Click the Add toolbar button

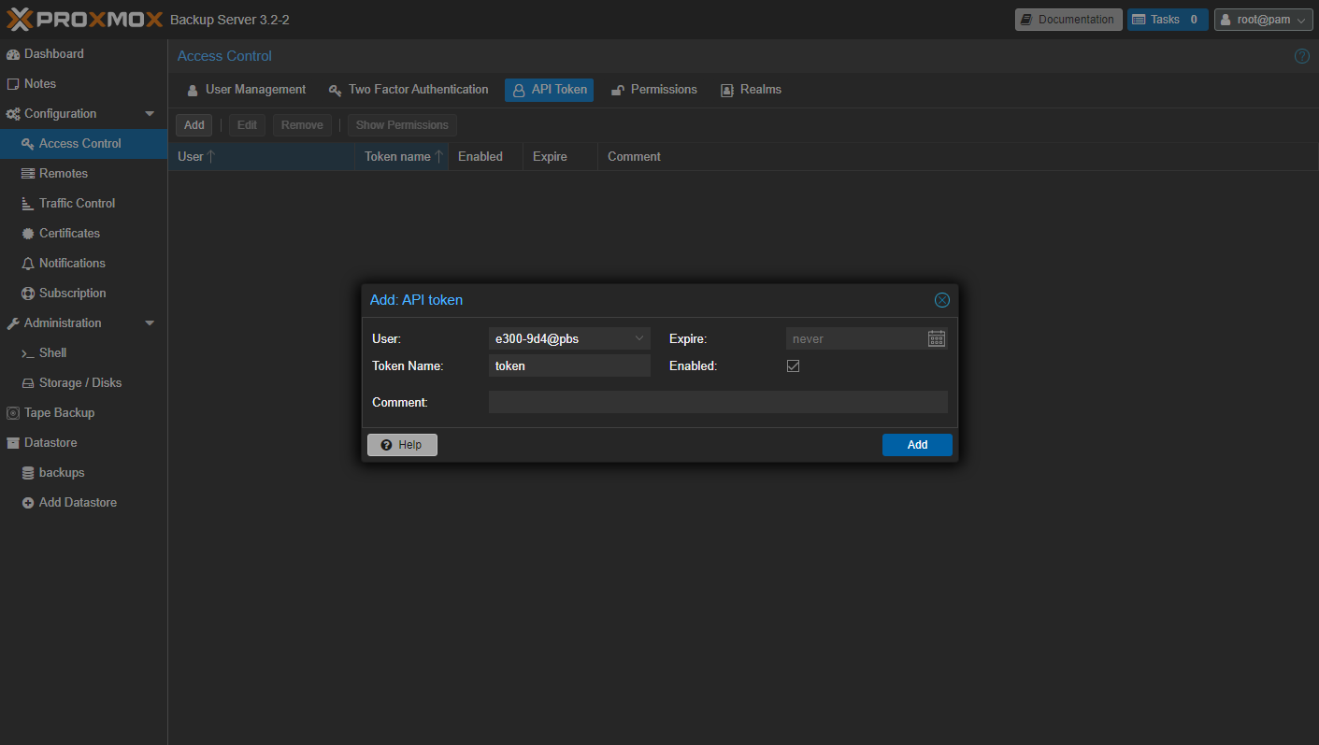pos(194,125)
